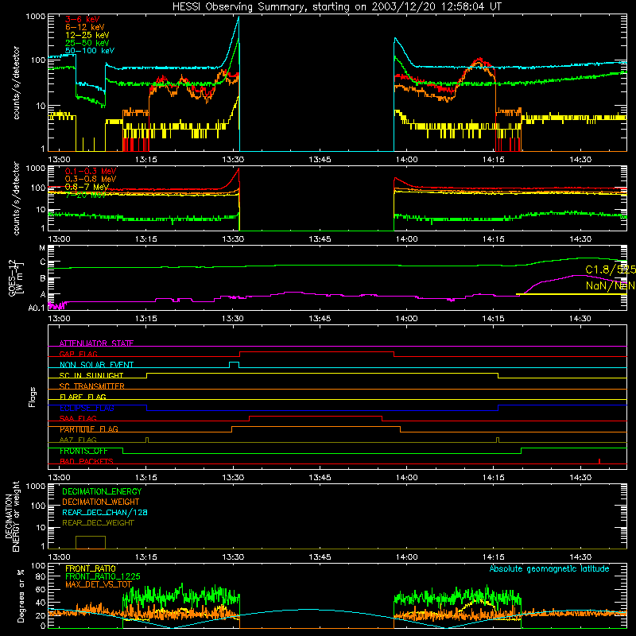Select the PARTICLE_FLAG label

(89, 429)
